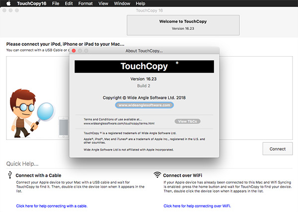Screen dimensions: 298x212
Task: Click the 'Connect over WiFi' heading
Action: tap(182, 175)
